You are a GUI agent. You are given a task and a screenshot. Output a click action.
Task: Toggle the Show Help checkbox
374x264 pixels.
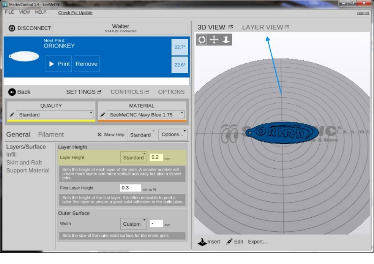[99, 135]
